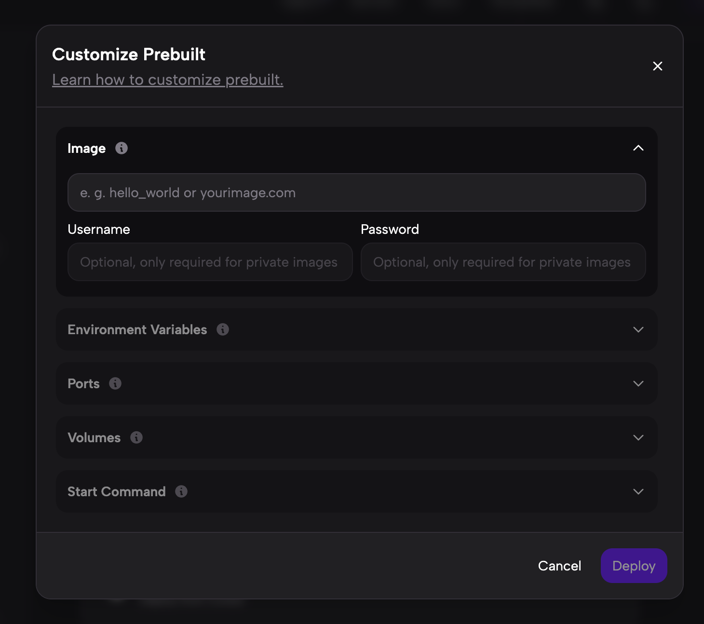Click the Volumes info icon
Screen dimensions: 704x624
[x=136, y=437]
